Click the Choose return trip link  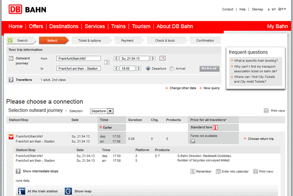click(260, 139)
